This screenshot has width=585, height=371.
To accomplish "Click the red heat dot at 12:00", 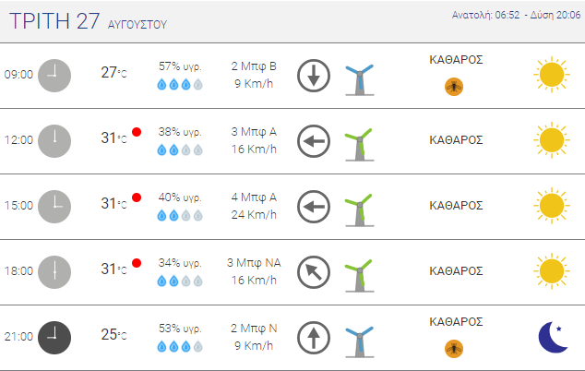I will point(137,132).
